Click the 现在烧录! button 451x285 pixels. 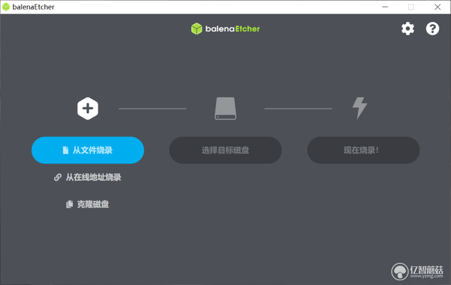[363, 150]
